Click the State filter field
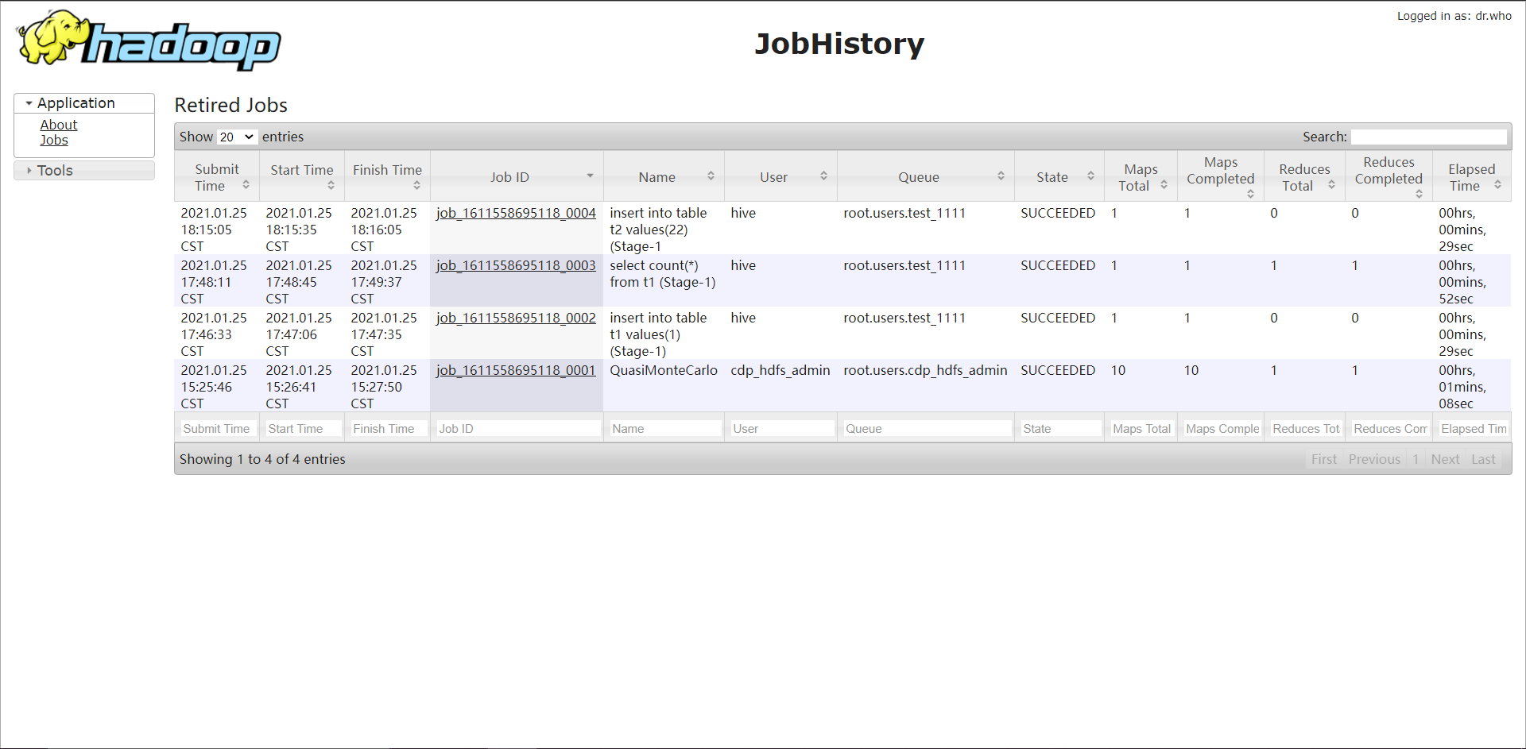 coord(1060,429)
